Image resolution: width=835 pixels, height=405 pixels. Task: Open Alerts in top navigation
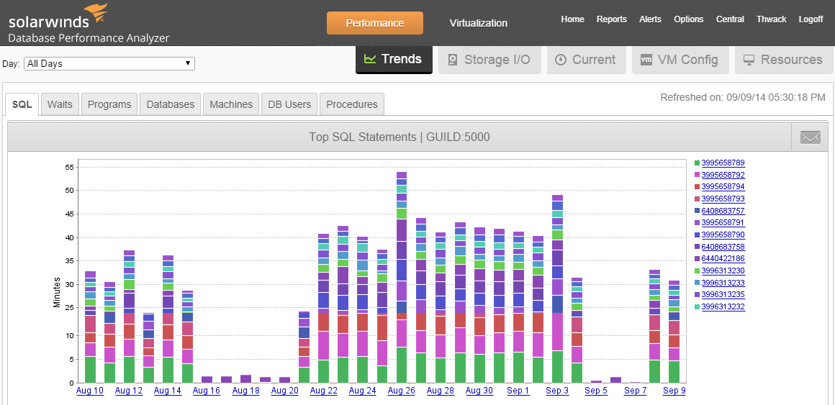click(x=650, y=19)
